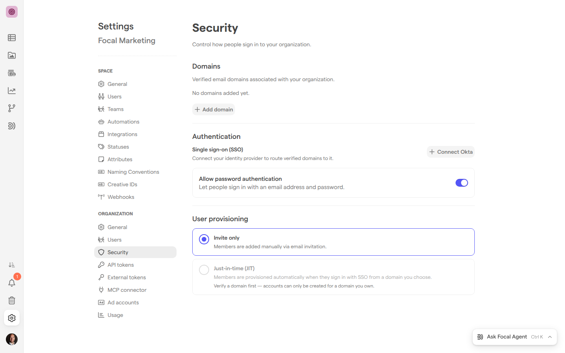Open Webhooks settings
Screen dimensions: 565x353
click(135, 197)
